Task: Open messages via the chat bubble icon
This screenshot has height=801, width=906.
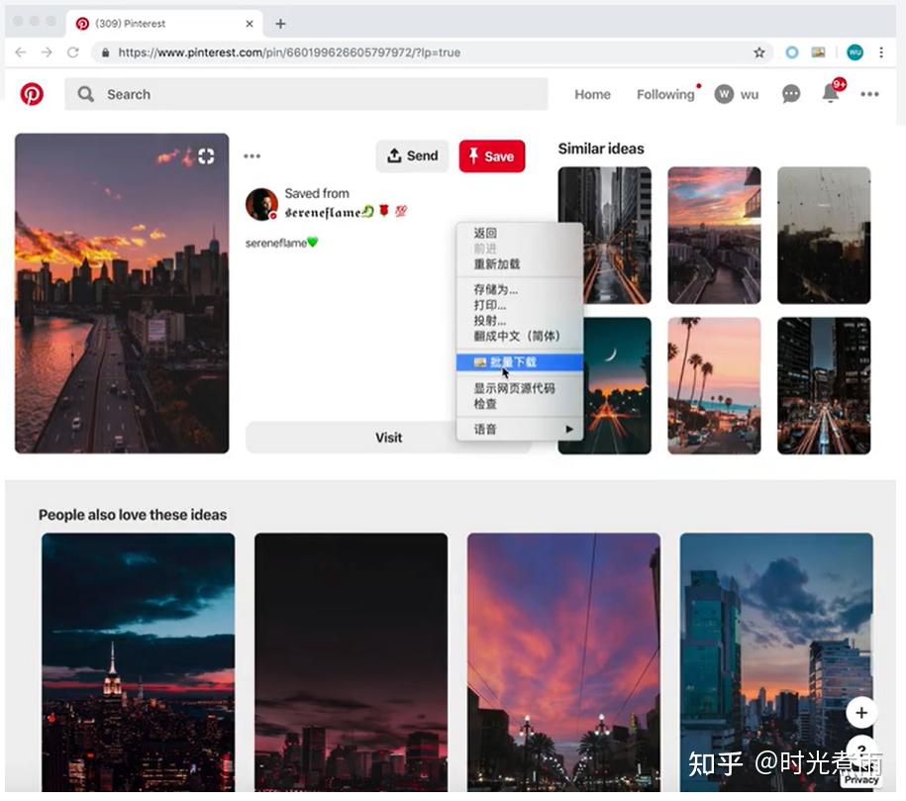Action: click(790, 93)
